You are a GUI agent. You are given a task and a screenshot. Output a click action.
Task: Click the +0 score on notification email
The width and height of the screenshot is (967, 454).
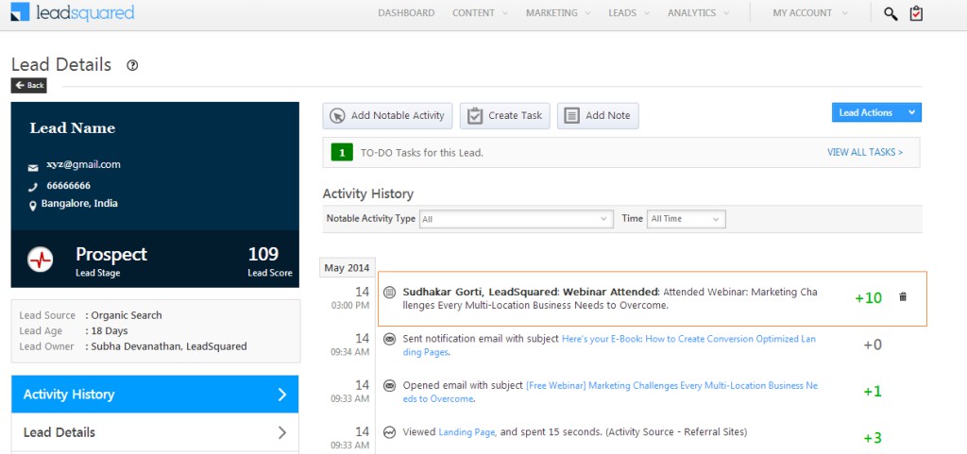pyautogui.click(x=872, y=345)
